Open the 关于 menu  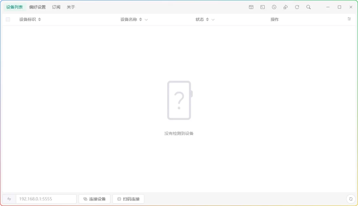(x=70, y=7)
